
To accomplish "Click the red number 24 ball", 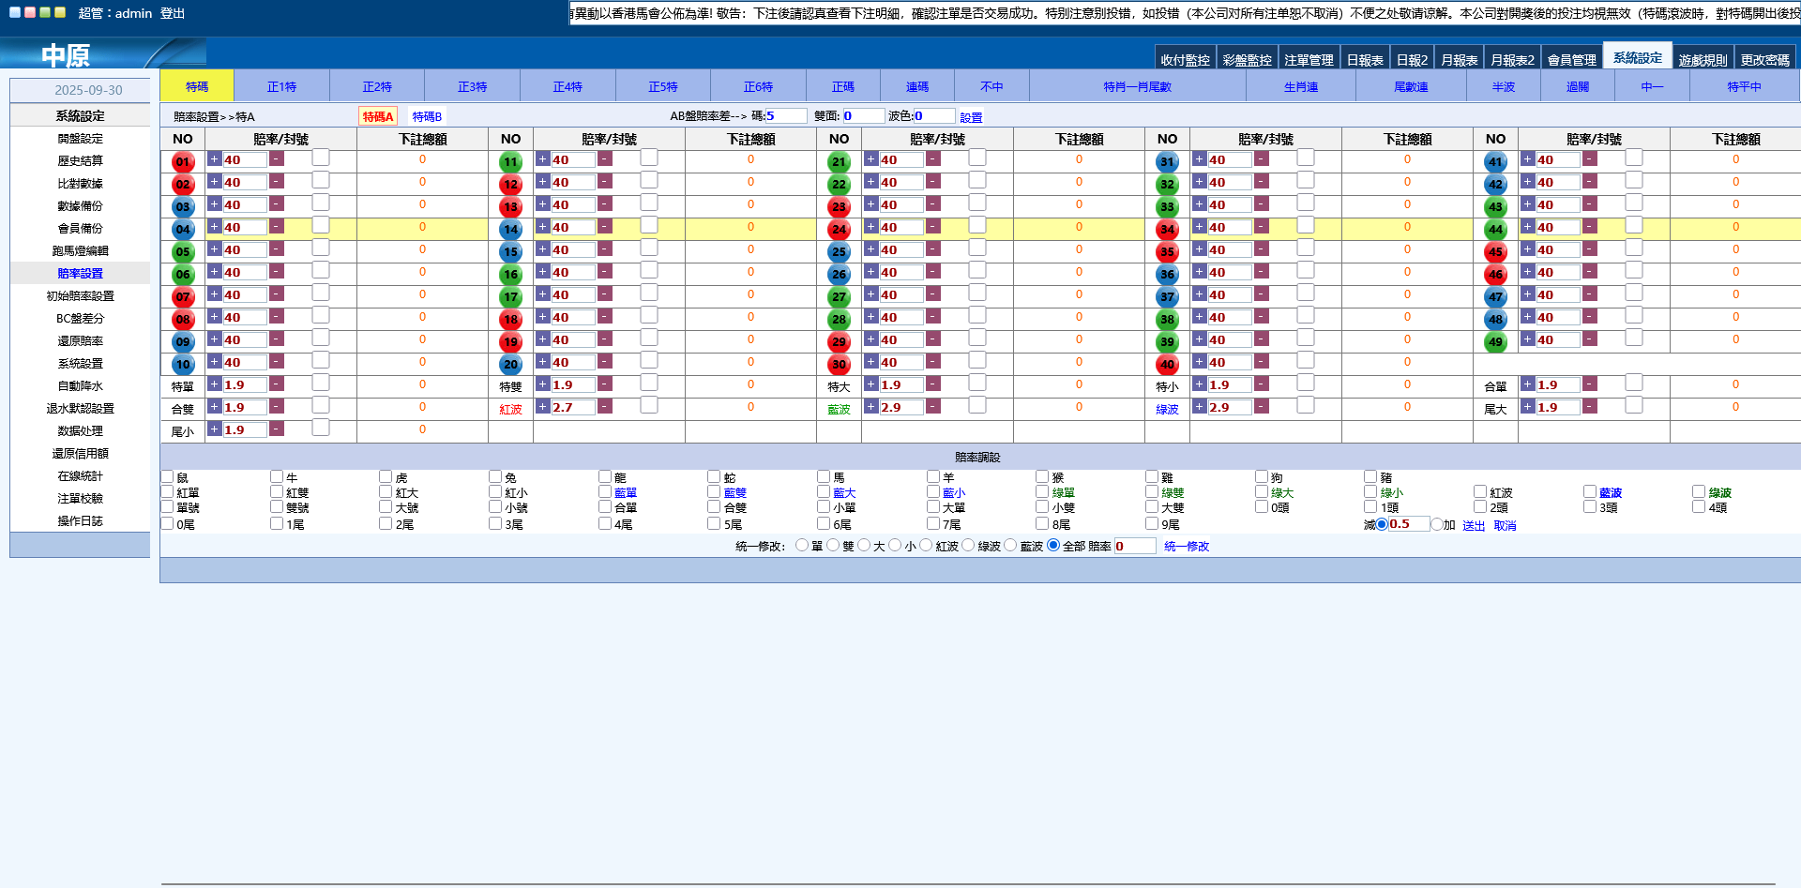I will [839, 229].
